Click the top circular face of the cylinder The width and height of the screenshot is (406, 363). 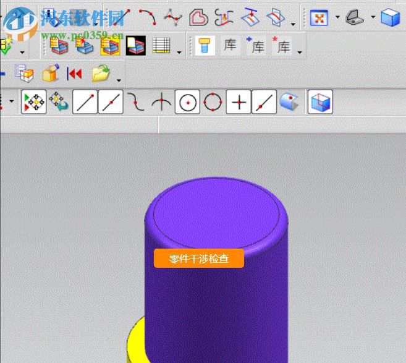tap(216, 214)
